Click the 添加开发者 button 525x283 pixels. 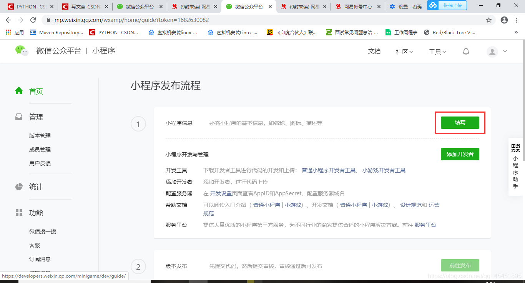tap(460, 154)
